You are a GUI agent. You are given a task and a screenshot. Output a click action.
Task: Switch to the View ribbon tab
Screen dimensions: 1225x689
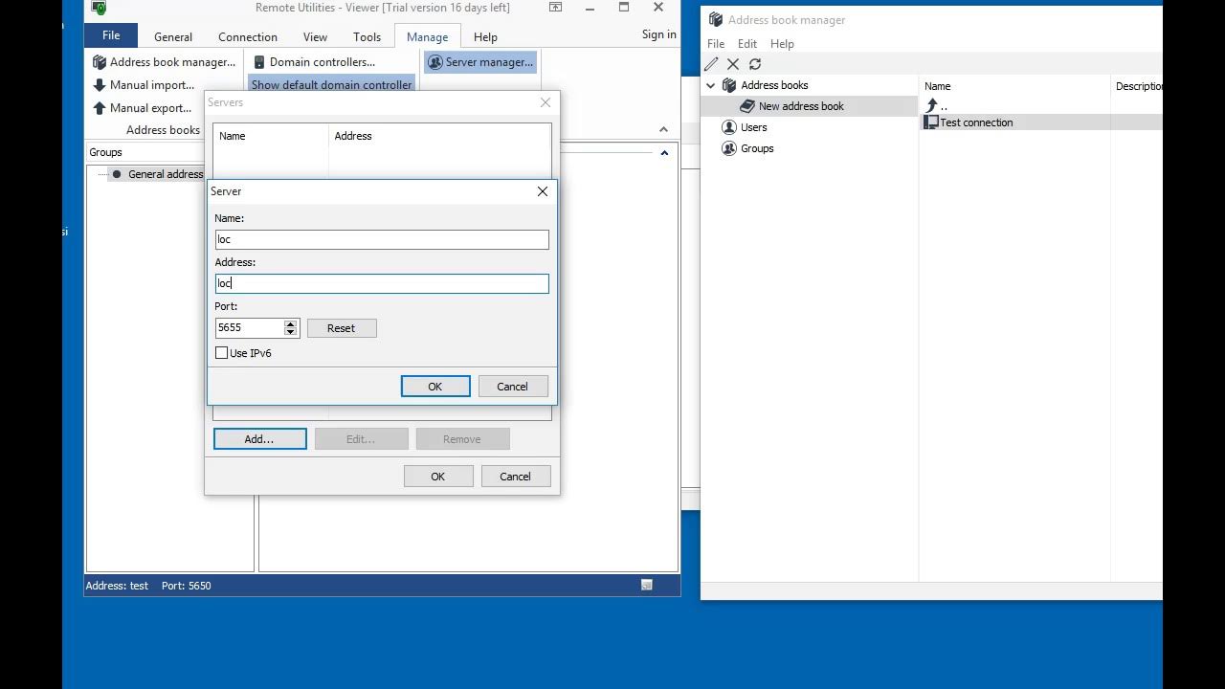click(315, 37)
